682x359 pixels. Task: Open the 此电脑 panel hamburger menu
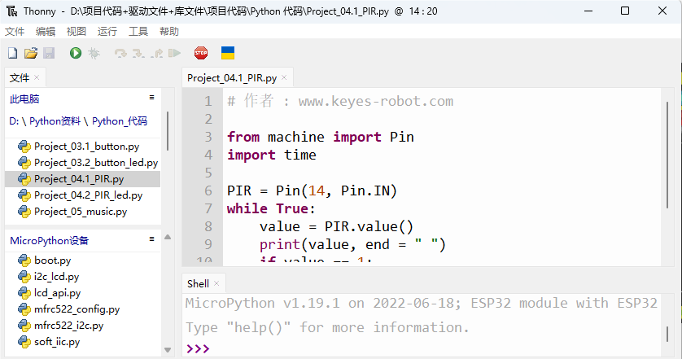(152, 98)
